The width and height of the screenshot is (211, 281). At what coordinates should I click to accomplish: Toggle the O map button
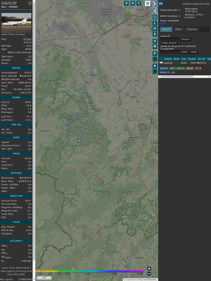point(155,28)
